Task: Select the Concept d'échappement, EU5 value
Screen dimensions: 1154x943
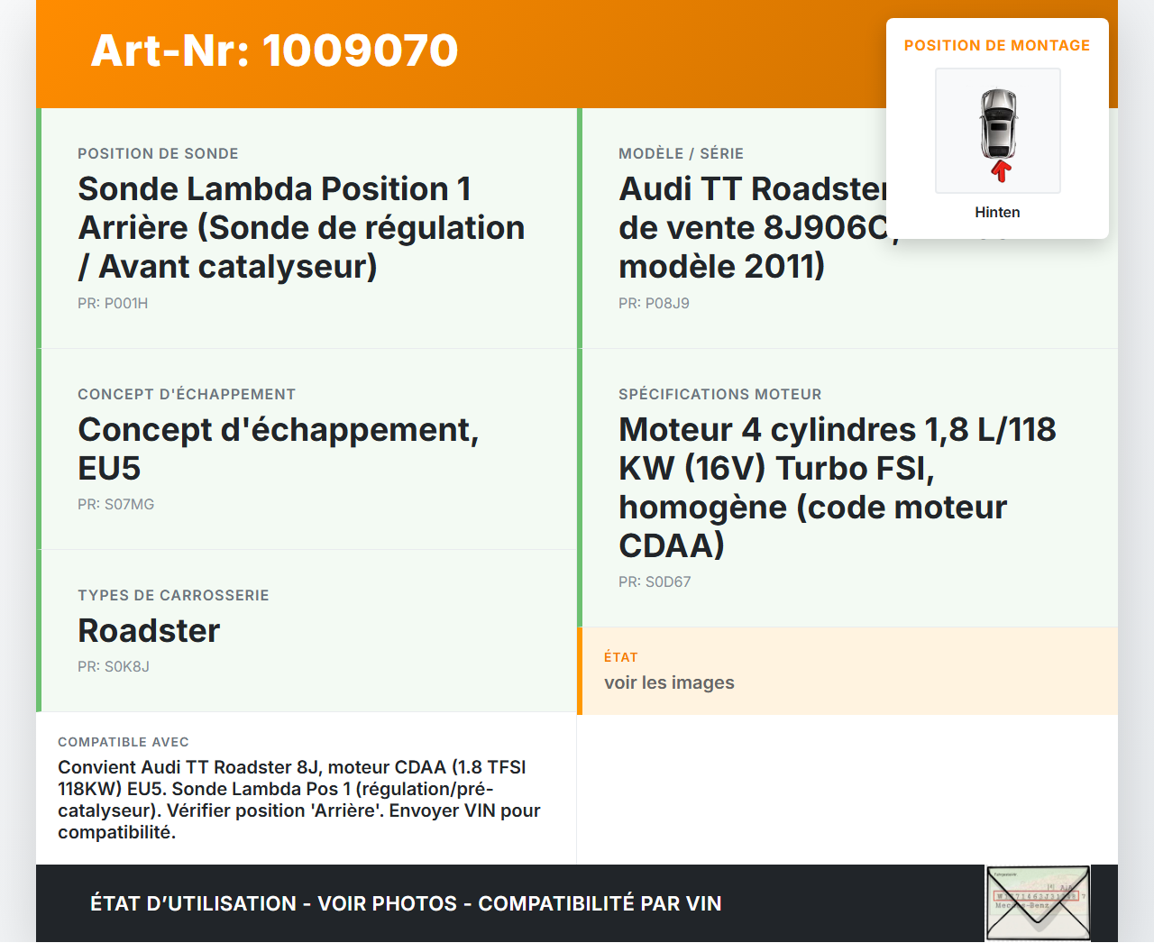Action: (x=278, y=448)
